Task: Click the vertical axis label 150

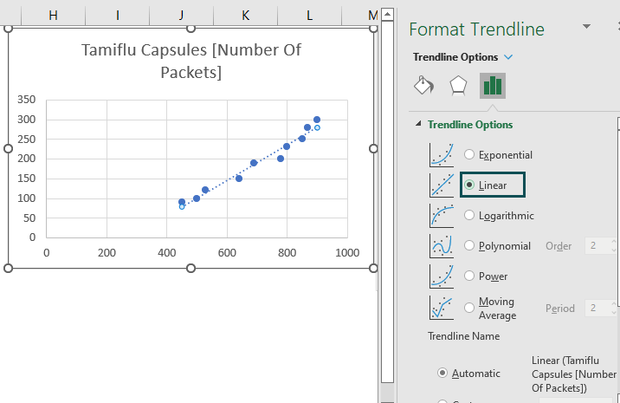Action: click(27, 179)
